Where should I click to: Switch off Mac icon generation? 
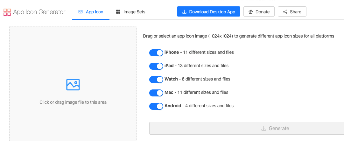click(156, 93)
